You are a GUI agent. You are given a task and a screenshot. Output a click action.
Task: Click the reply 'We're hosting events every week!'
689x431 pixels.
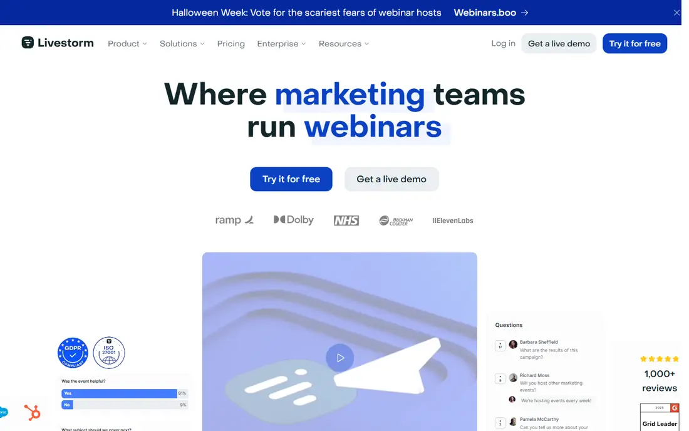click(x=556, y=401)
